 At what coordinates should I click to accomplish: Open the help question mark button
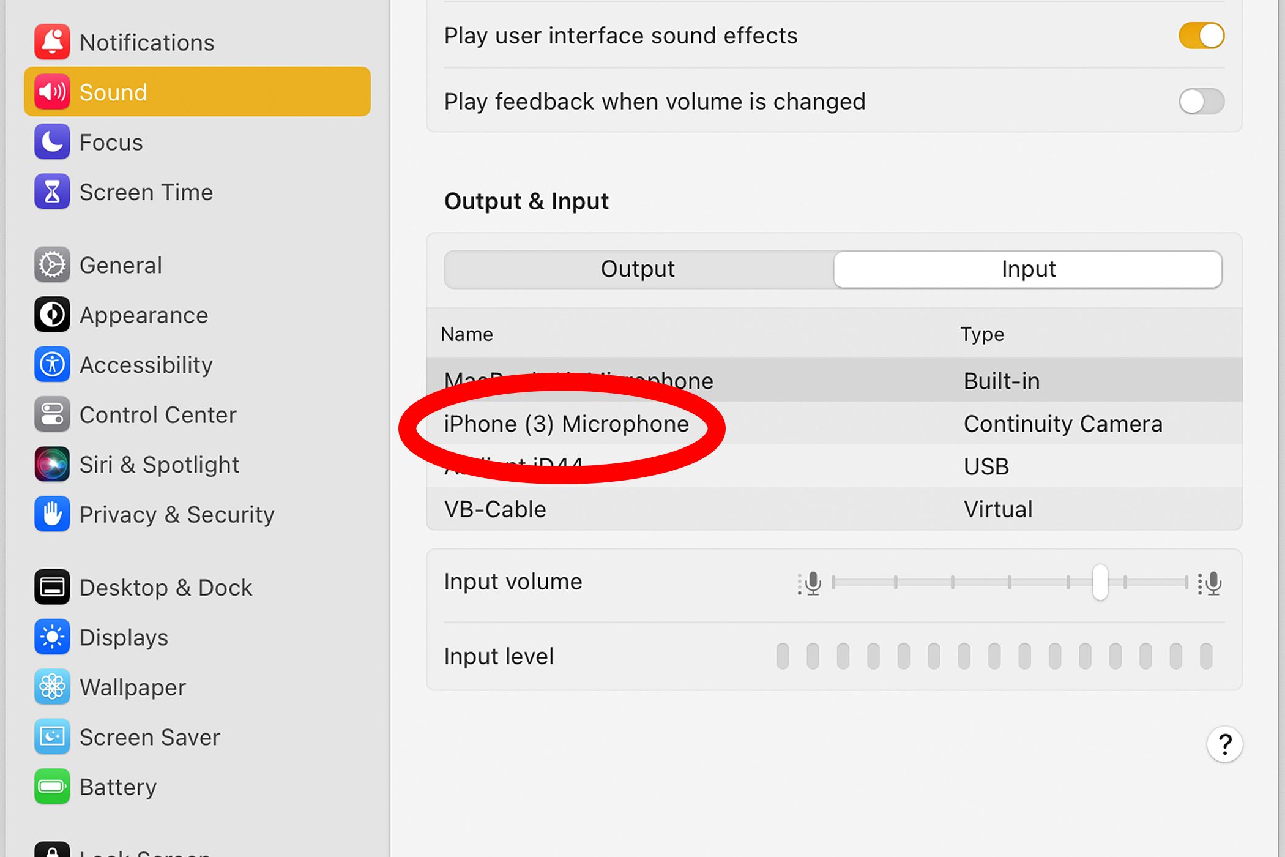coord(1224,744)
